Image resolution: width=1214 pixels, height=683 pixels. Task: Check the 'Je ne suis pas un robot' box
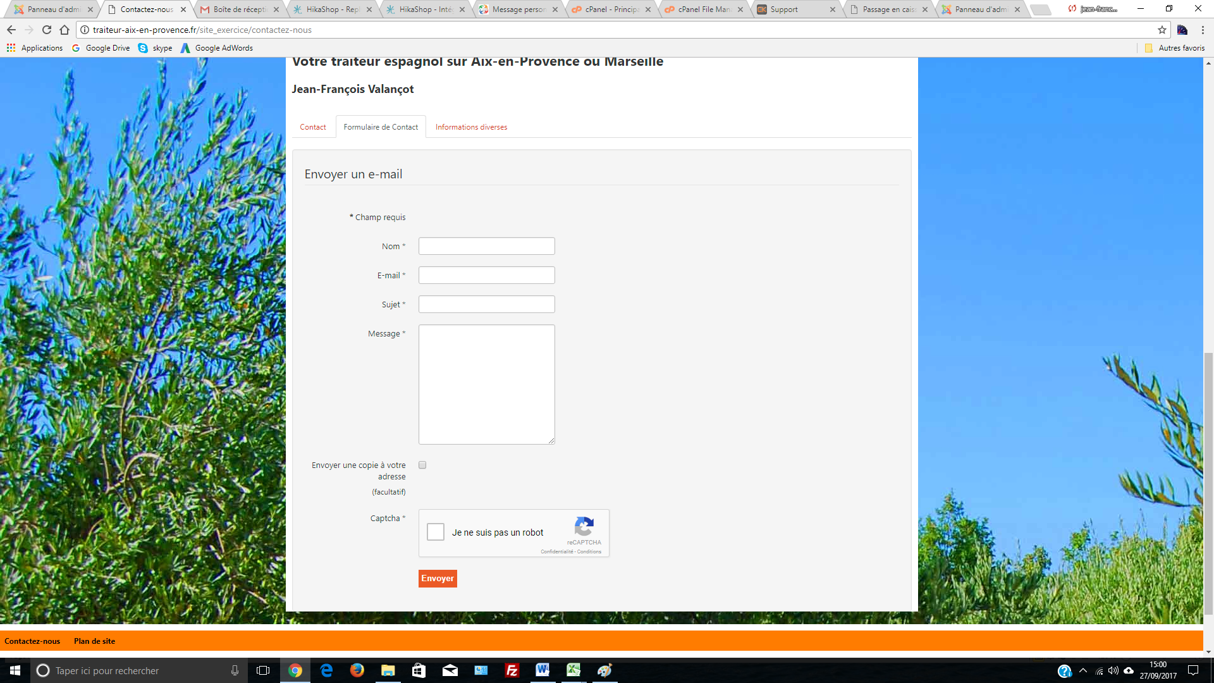coord(436,532)
